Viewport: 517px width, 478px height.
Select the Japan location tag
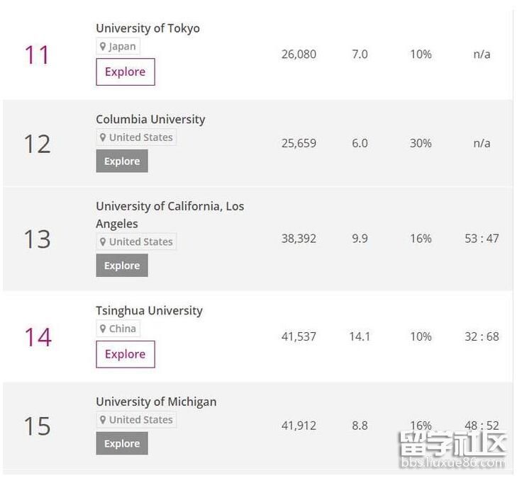(x=118, y=47)
